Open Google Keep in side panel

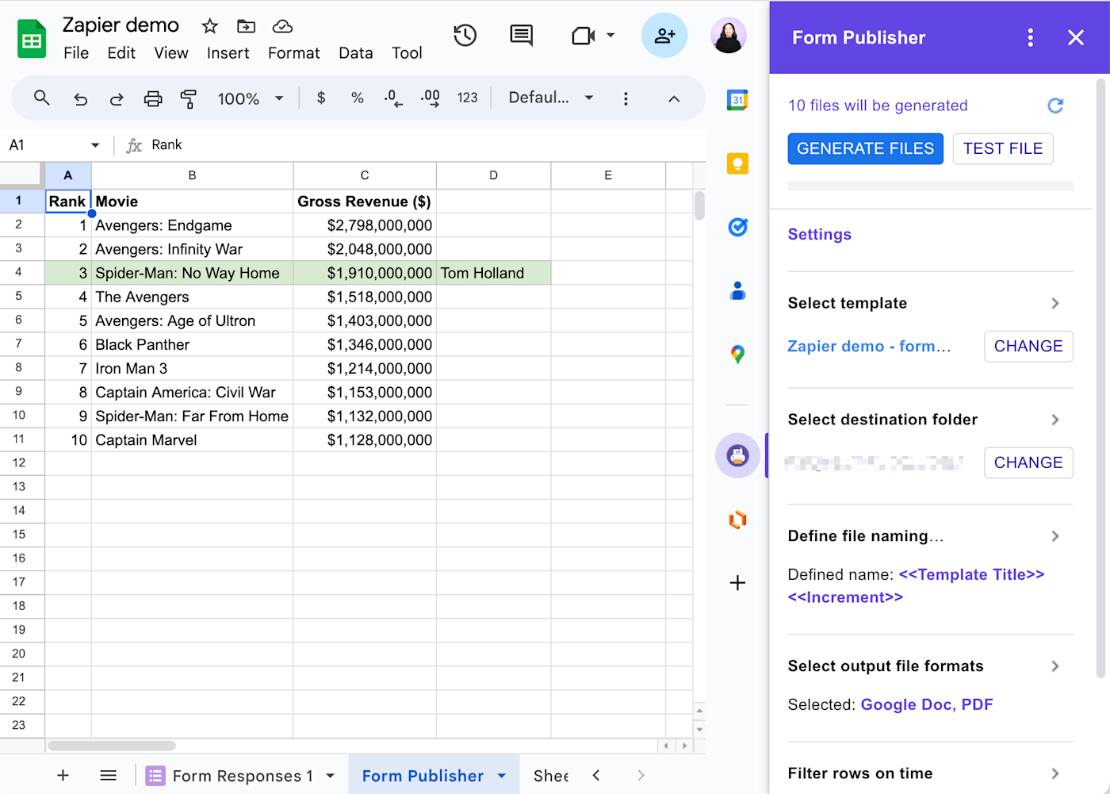click(x=737, y=163)
